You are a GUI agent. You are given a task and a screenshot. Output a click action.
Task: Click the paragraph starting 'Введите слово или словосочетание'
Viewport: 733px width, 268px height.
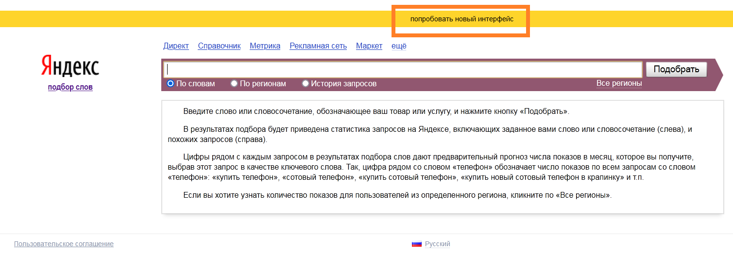pos(376,111)
